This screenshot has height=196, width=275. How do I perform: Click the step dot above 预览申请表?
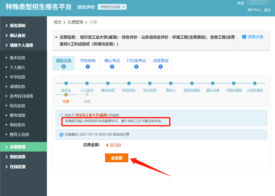click(x=192, y=83)
